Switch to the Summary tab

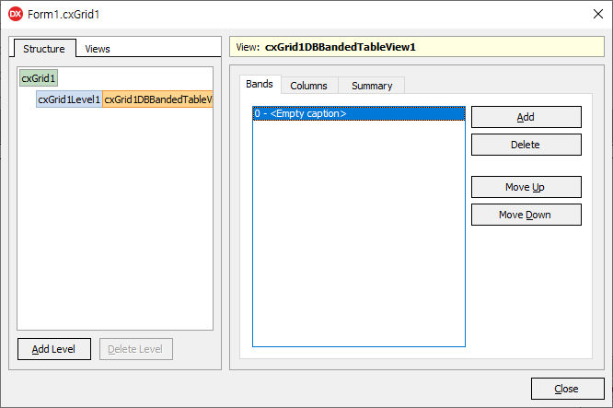[x=372, y=86]
